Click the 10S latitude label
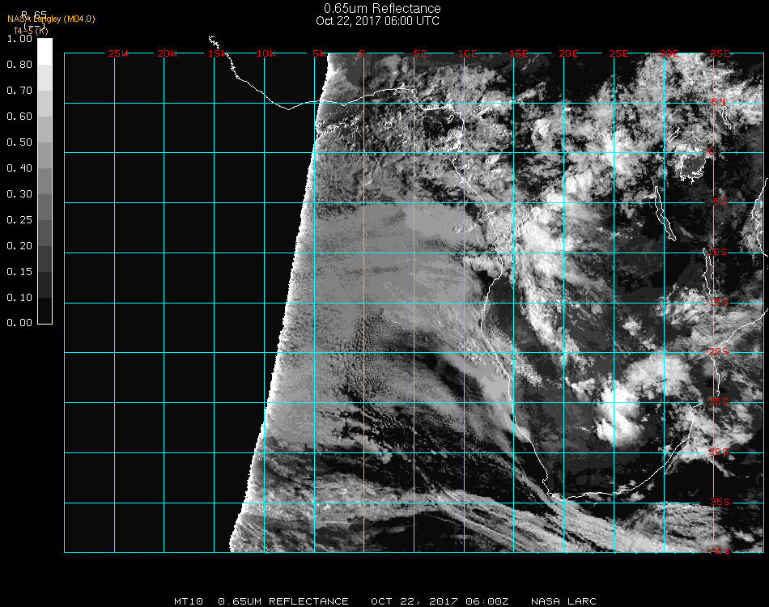Screen dimensions: 769x607 pos(718,253)
